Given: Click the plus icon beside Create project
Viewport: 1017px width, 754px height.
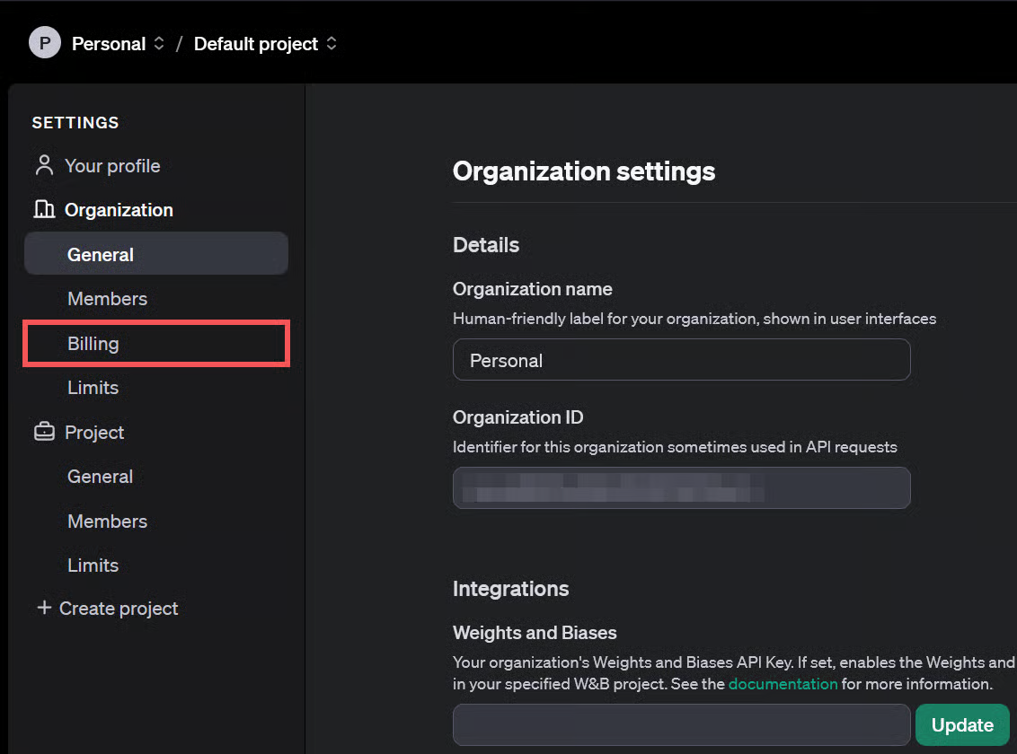Looking at the screenshot, I should (43, 609).
